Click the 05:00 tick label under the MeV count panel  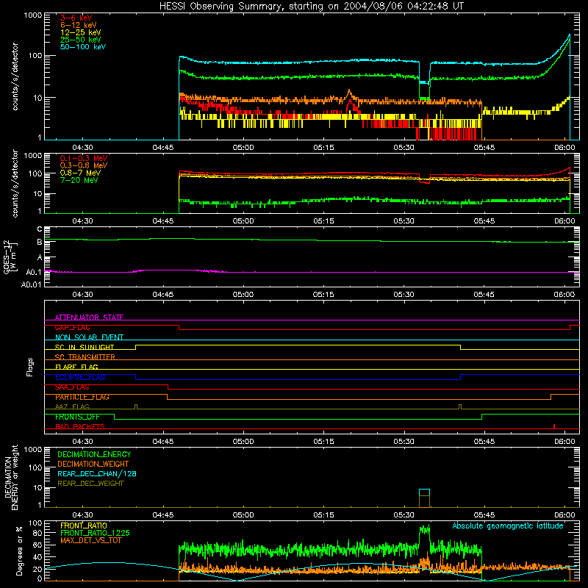243,221
